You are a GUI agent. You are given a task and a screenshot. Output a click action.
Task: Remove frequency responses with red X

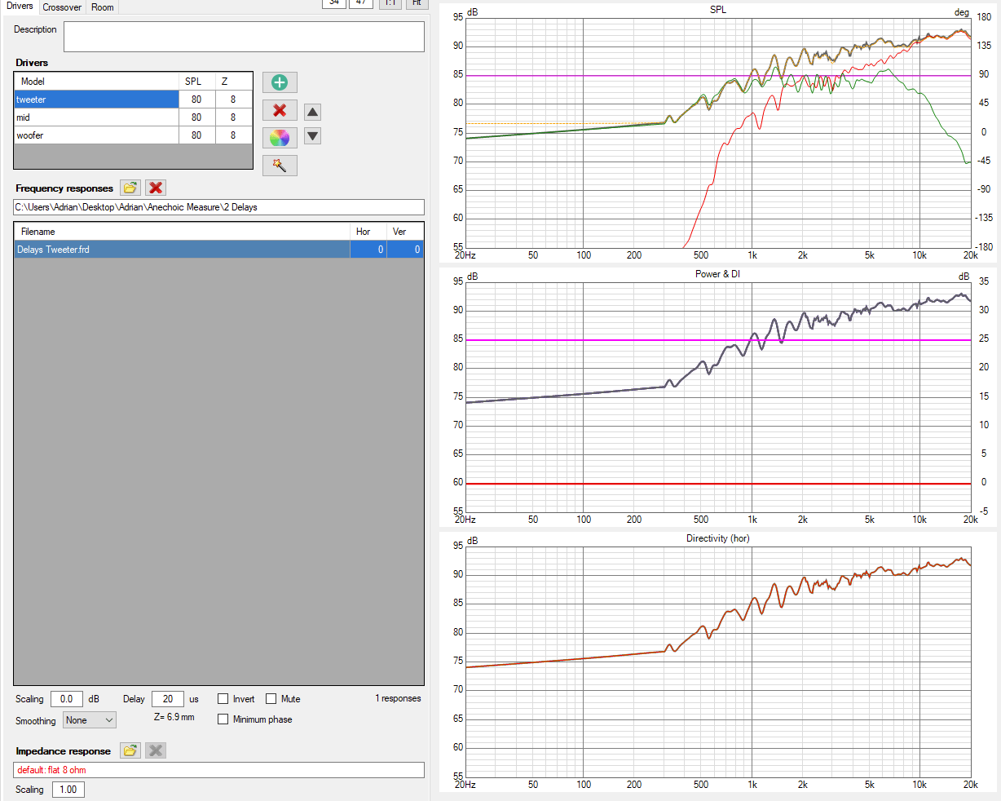pos(156,188)
